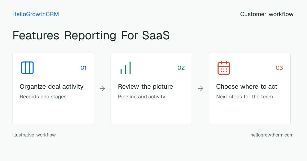Click the 'Choose where to act' title
This screenshot has height=161, width=307.
point(247,87)
